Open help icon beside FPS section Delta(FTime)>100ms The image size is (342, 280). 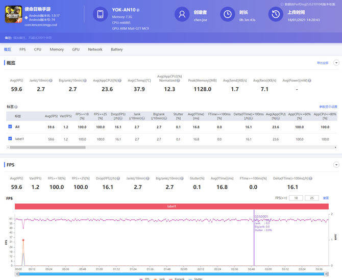coord(310,178)
